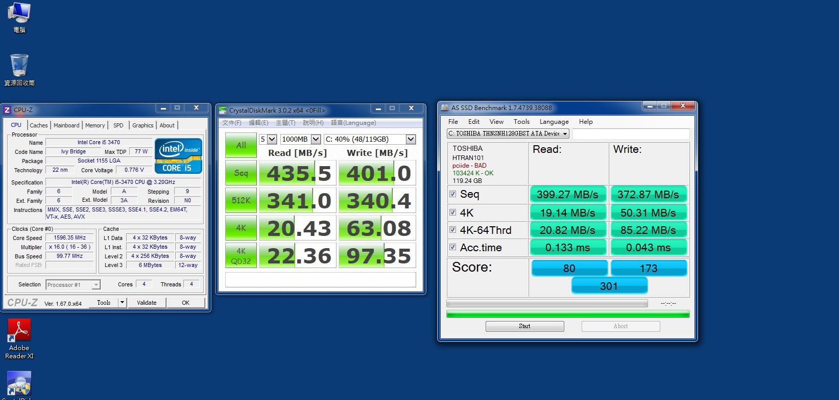Open the 編輯(E) menu in CrystalDiskMark
The height and width of the screenshot is (400, 839).
(258, 123)
